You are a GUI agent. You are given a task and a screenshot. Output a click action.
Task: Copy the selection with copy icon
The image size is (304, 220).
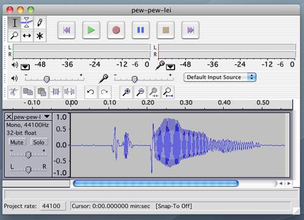(x=28, y=92)
